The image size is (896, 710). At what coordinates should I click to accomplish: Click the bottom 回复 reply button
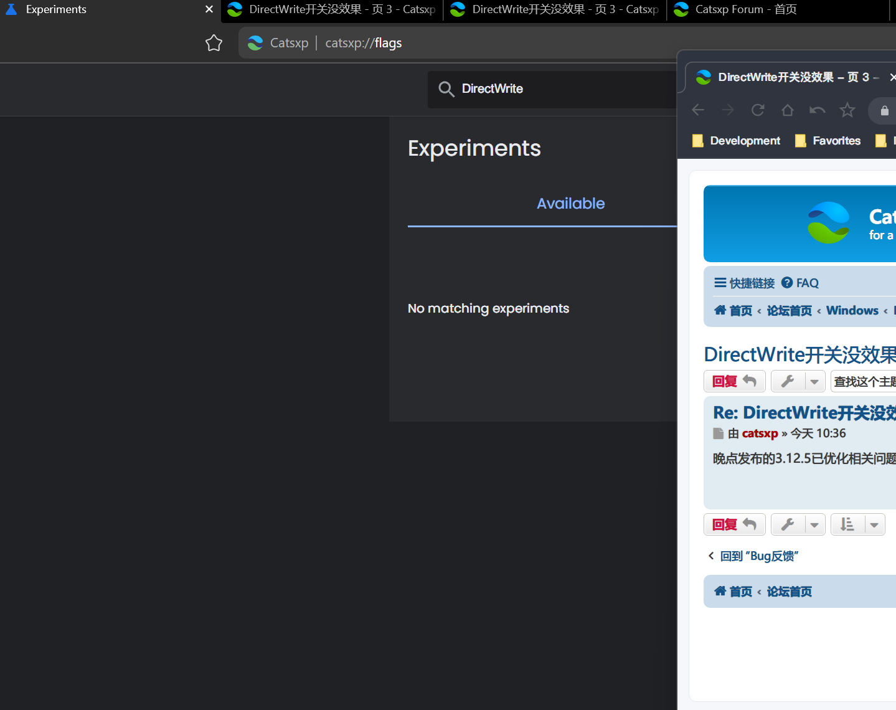[x=734, y=524]
